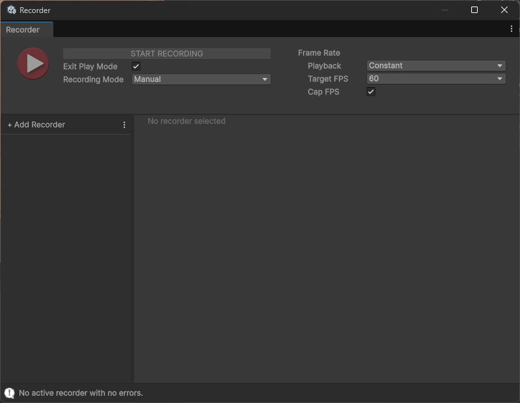Screen dimensions: 520x403
Task: Click + Add Recorder
Action: (x=36, y=125)
